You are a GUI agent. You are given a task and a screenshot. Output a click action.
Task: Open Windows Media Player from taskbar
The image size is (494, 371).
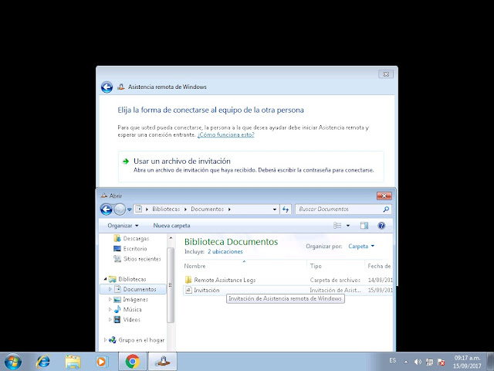pyautogui.click(x=102, y=362)
